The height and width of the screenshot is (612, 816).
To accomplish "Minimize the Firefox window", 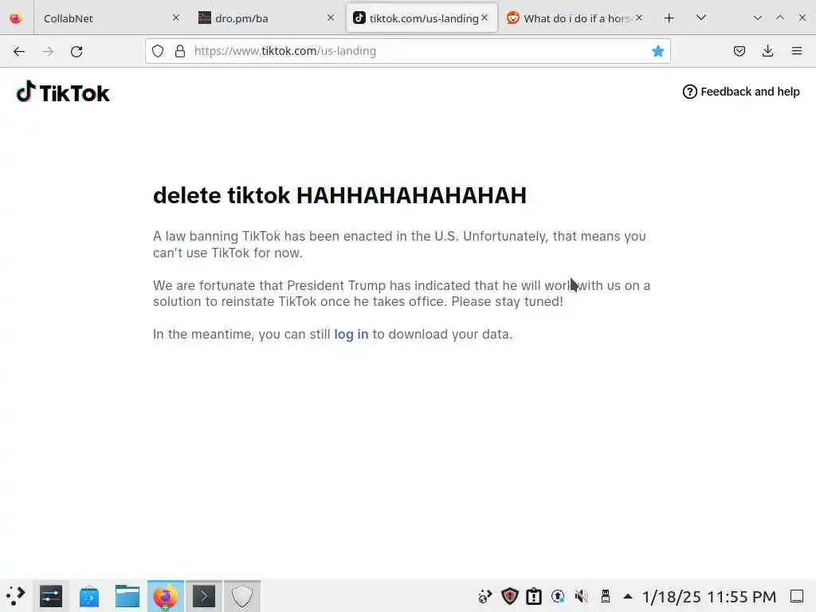I will point(758,18).
